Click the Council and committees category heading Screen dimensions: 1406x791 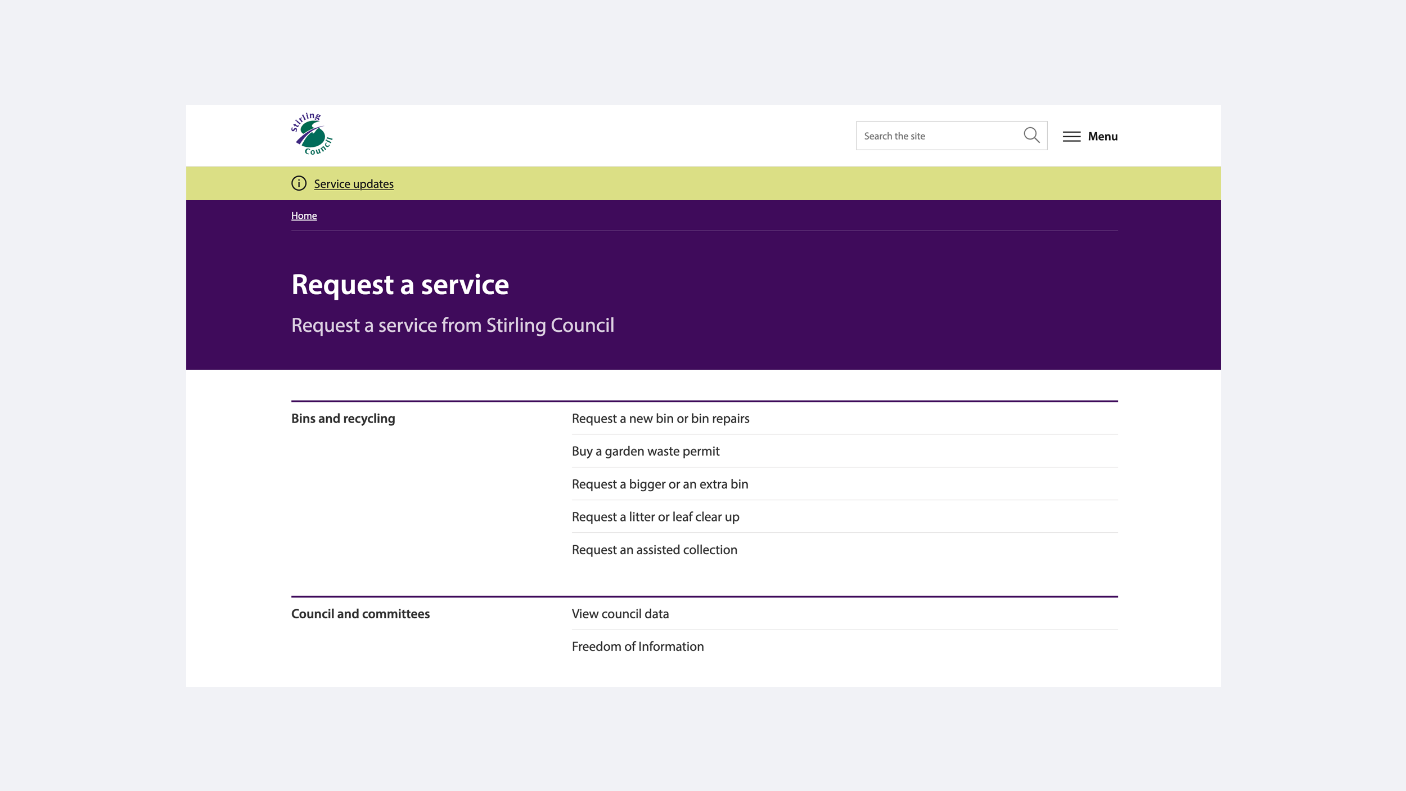tap(360, 614)
